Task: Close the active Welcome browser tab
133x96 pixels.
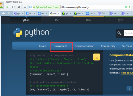Action: pos(59,14)
